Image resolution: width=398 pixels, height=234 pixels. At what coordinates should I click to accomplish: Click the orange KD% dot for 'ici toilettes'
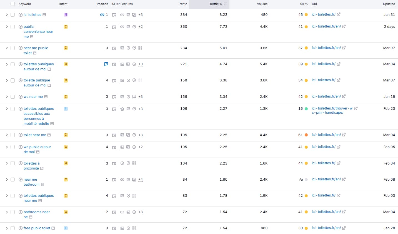306,14
